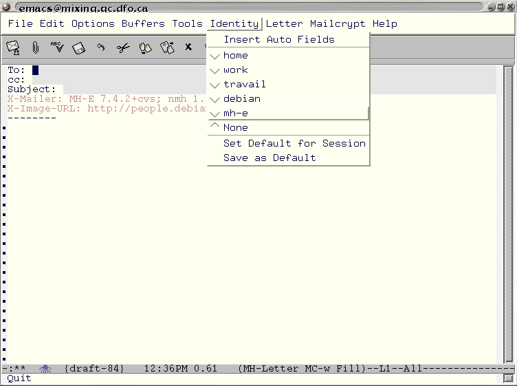
Task: Select the work identity radio entry
Action: [288, 70]
